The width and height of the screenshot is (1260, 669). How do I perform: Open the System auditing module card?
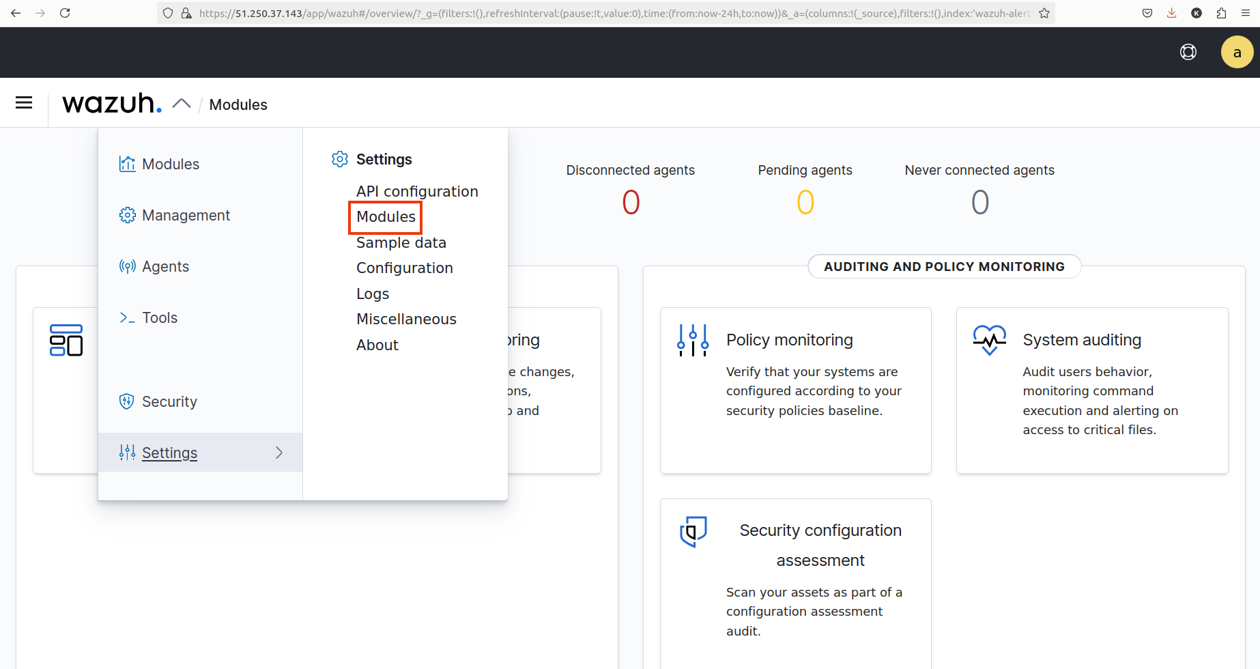(x=1092, y=390)
